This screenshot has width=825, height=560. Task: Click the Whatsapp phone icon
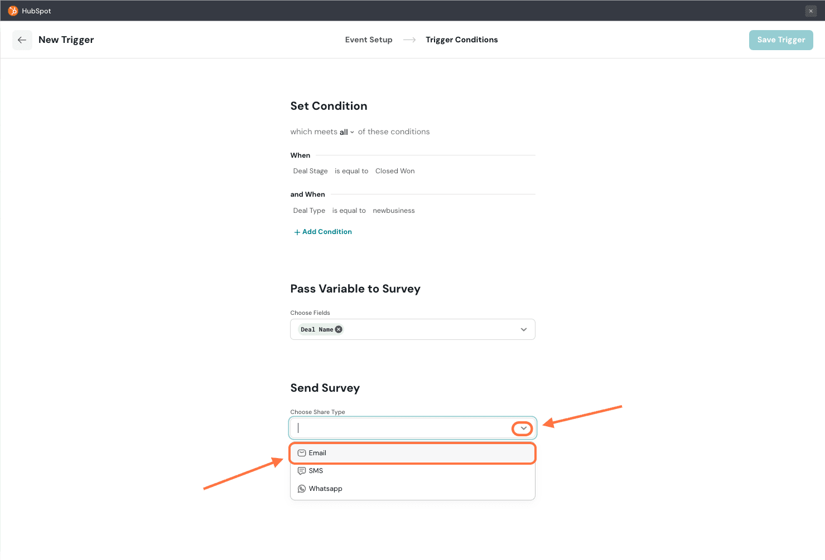pyautogui.click(x=302, y=489)
